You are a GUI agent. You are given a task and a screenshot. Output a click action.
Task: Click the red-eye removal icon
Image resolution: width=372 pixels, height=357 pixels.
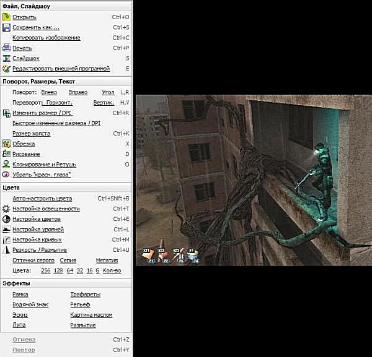point(6,175)
